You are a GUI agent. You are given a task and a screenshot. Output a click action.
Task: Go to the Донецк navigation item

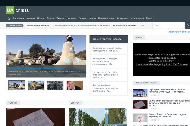41,18
